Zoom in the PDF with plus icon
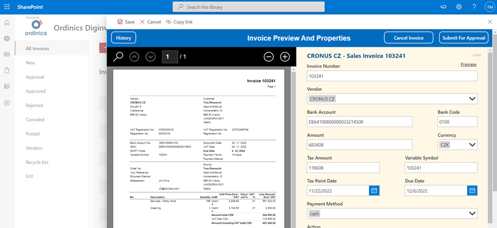Screen dimensions: 497x228 (285, 57)
